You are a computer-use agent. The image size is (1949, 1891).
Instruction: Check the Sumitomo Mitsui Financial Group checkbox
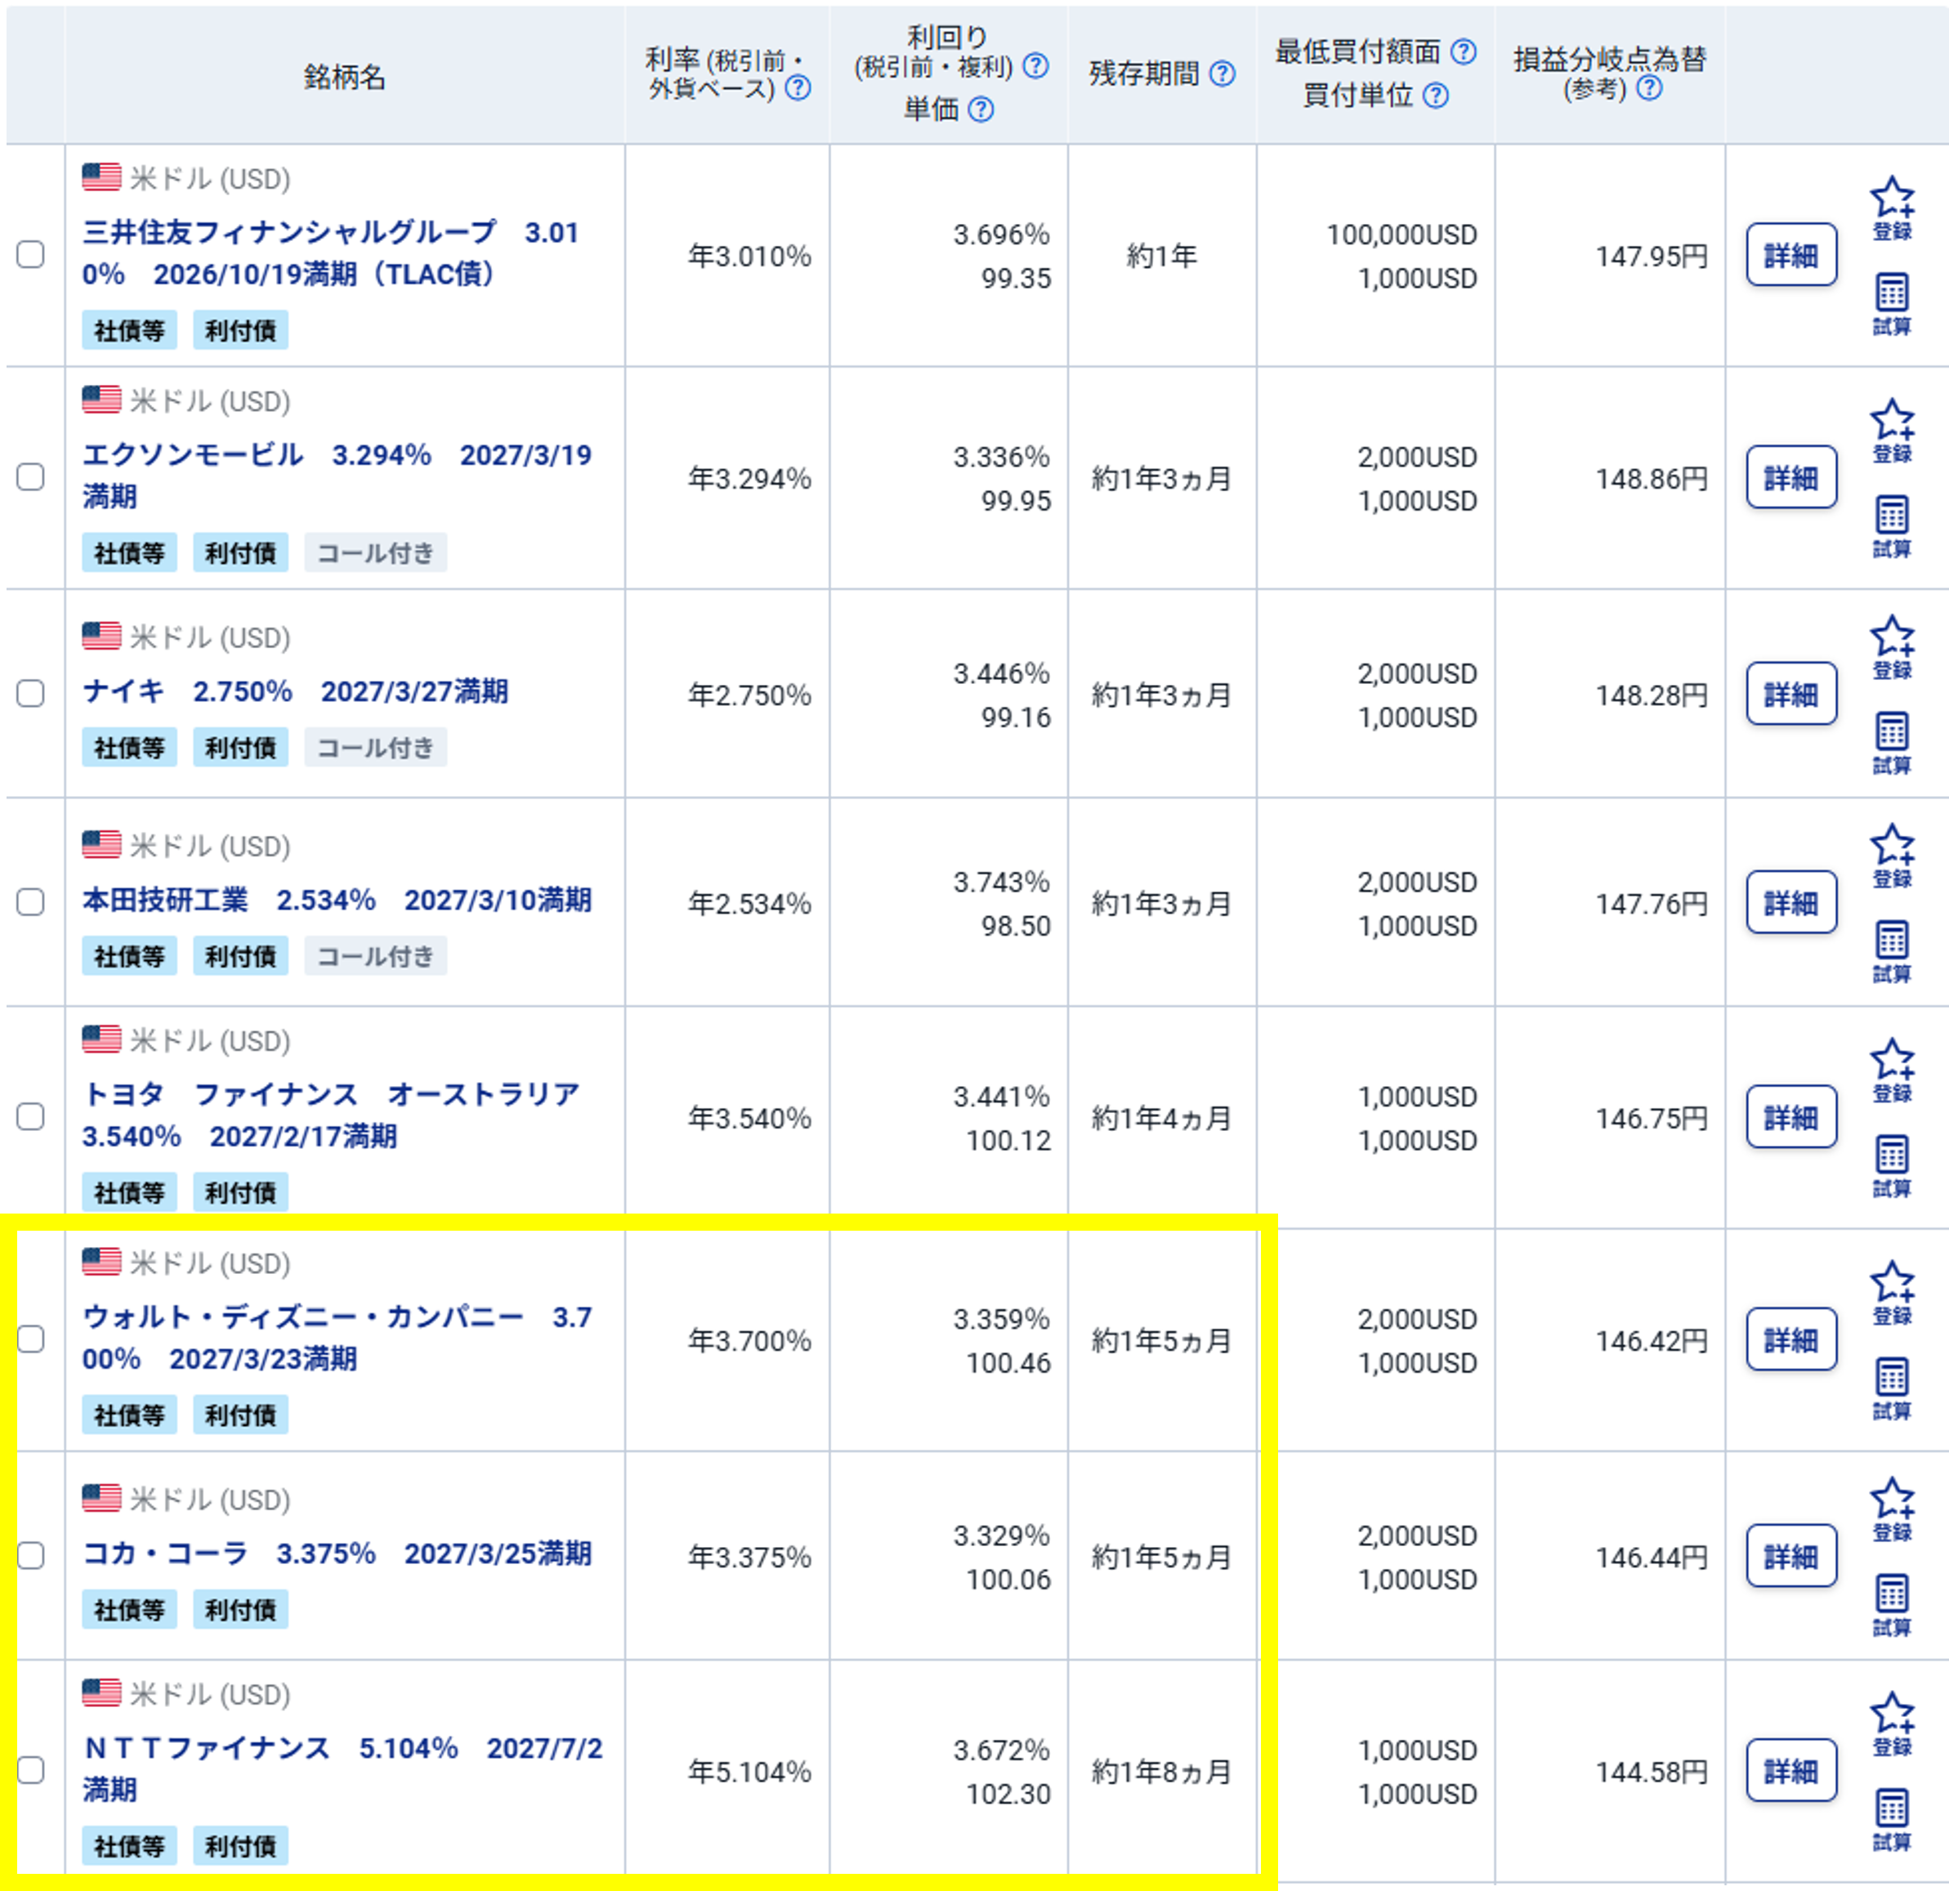31,254
